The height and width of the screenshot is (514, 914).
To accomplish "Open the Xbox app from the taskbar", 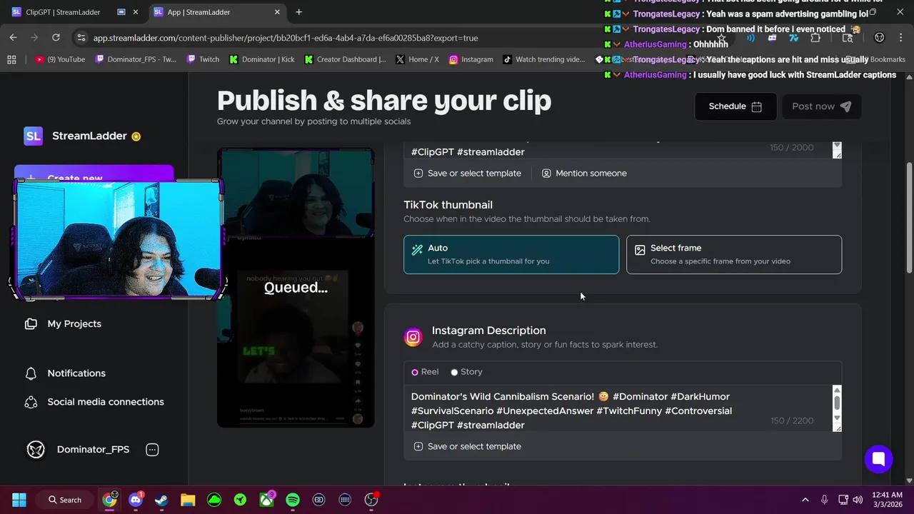I will coord(266,500).
